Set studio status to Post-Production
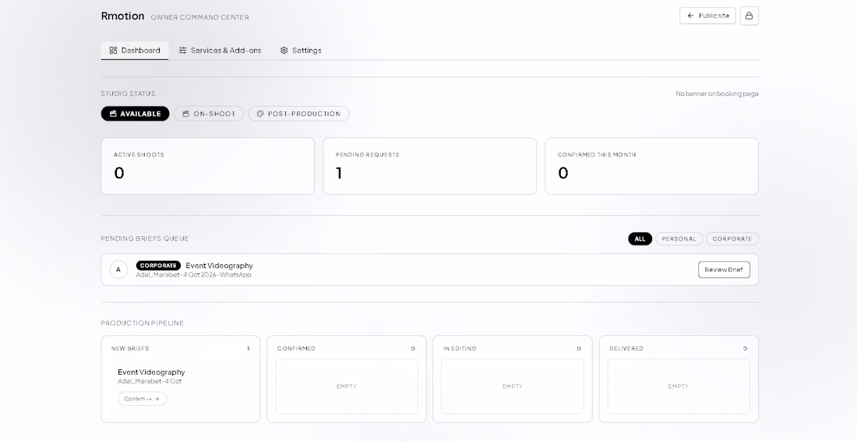Screen dimensions: 857x441 pos(298,114)
